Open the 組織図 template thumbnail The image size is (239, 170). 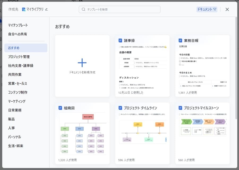tap(82, 134)
